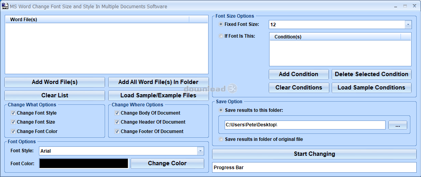Click Add Condition button
The height and width of the screenshot is (177, 421).
pyautogui.click(x=299, y=74)
